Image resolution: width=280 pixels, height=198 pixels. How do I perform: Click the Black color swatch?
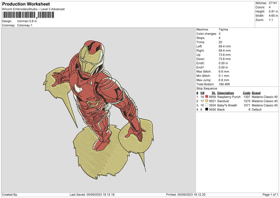207,109
